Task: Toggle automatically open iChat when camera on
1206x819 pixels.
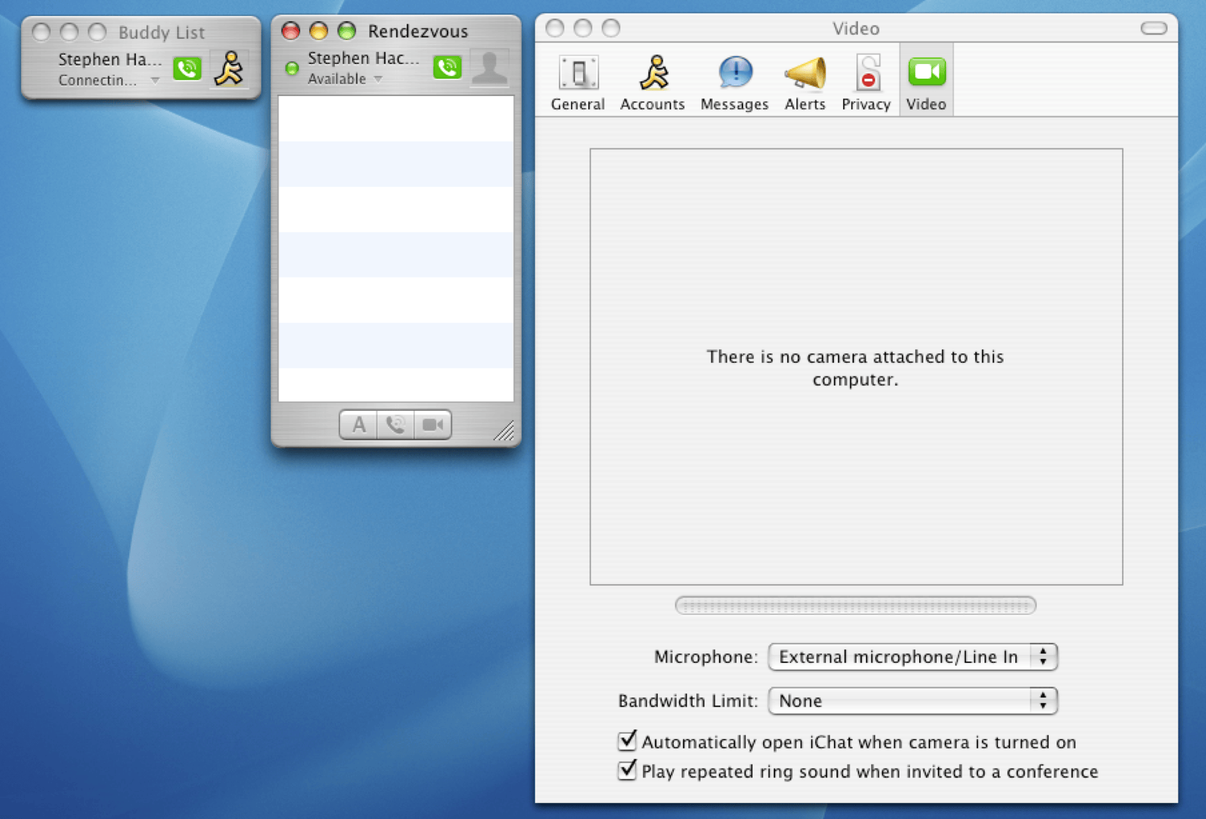Action: [x=627, y=741]
